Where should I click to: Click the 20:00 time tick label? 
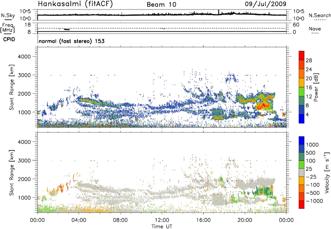[x=245, y=220]
